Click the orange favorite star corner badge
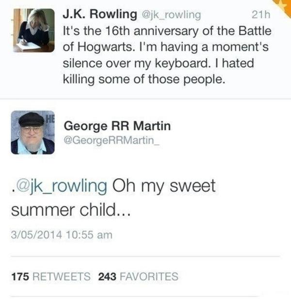This screenshot has height=299, width=291. click(x=284, y=5)
